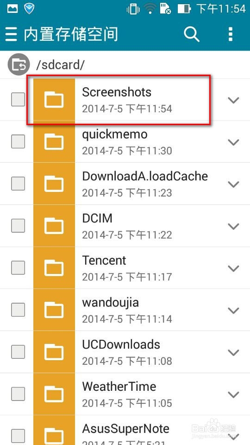Tap the Tencent folder icon
Screen dimensions: 250x445
pos(54,268)
